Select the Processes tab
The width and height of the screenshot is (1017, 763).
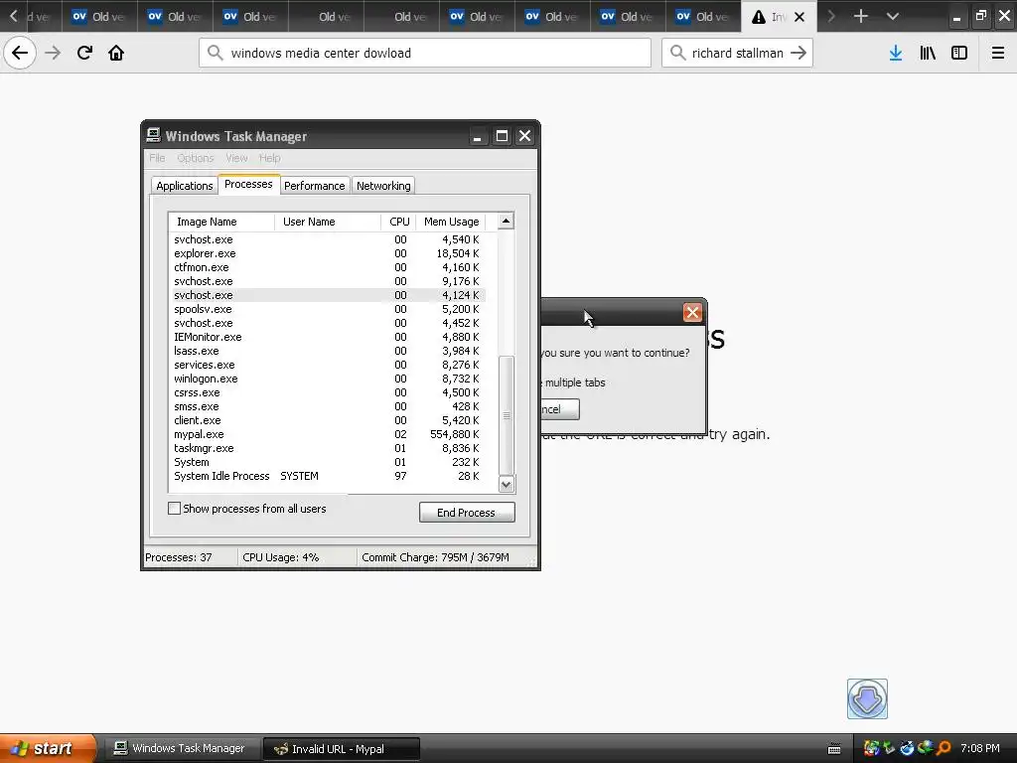coord(248,184)
